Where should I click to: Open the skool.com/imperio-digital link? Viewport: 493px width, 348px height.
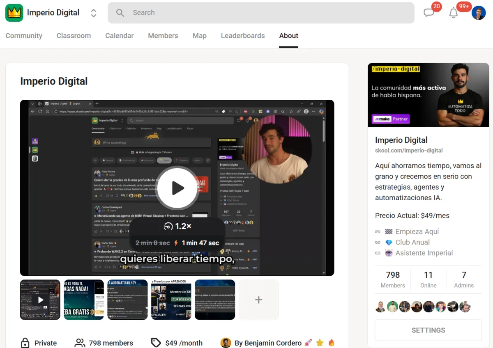(x=409, y=151)
